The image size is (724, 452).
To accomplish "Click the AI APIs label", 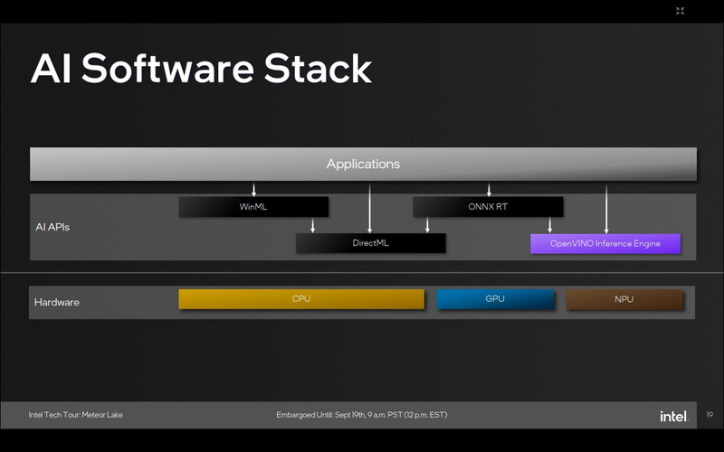I will [52, 227].
